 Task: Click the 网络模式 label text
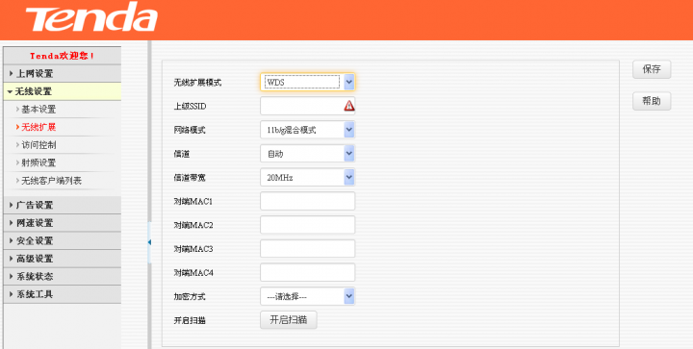coord(190,130)
